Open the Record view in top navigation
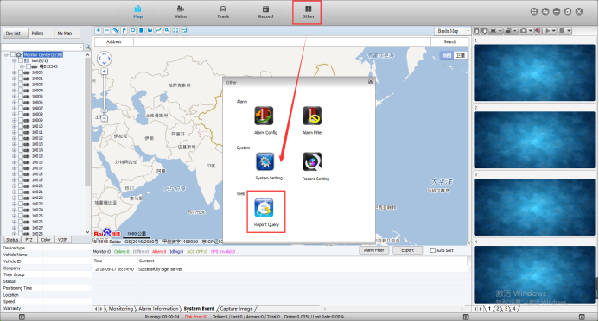This screenshot has height=321, width=599. (265, 12)
